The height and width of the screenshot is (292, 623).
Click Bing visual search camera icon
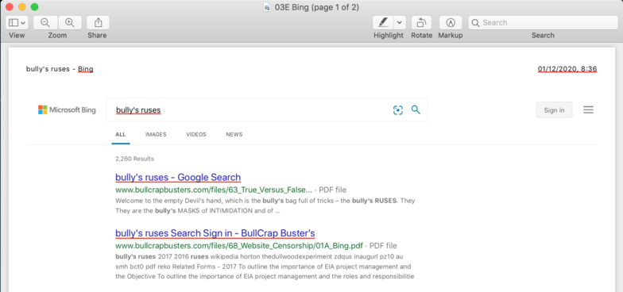pos(397,109)
